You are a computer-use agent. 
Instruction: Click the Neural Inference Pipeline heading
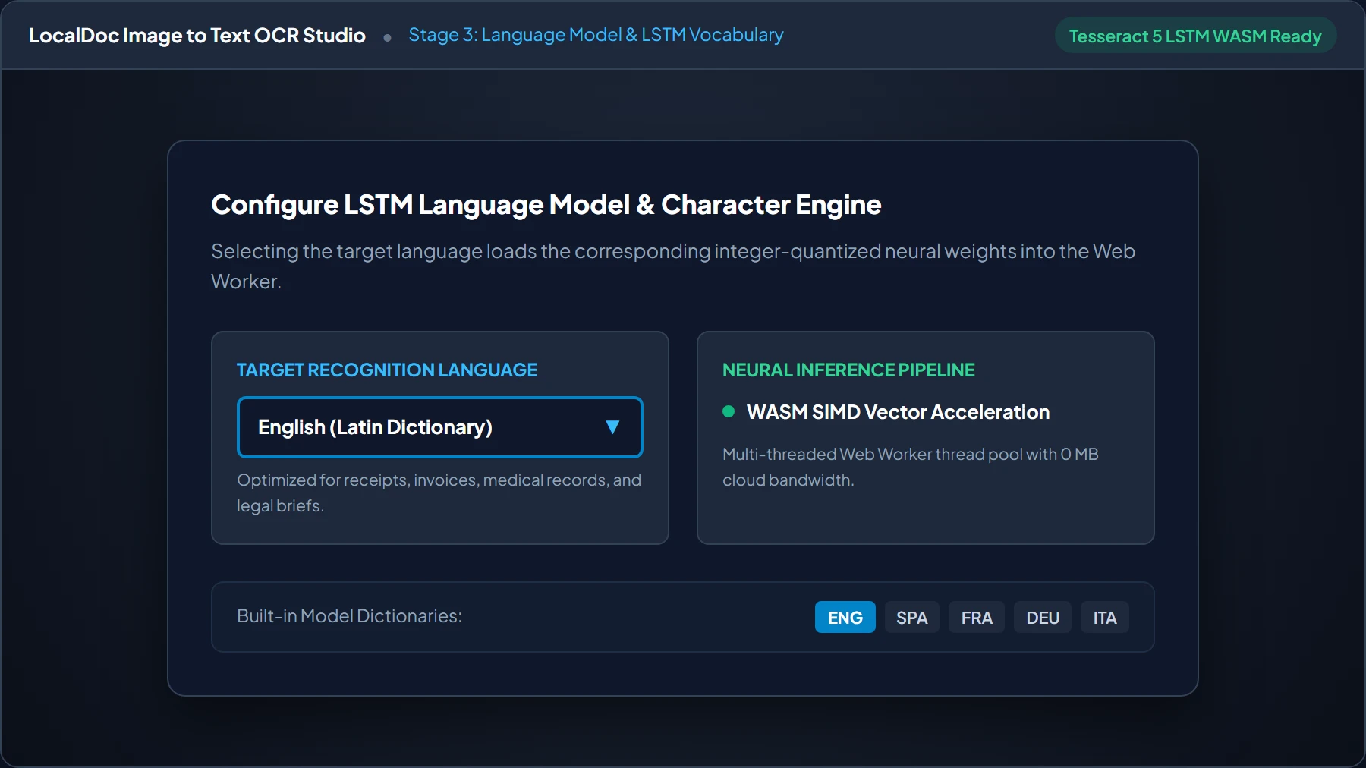coord(848,370)
